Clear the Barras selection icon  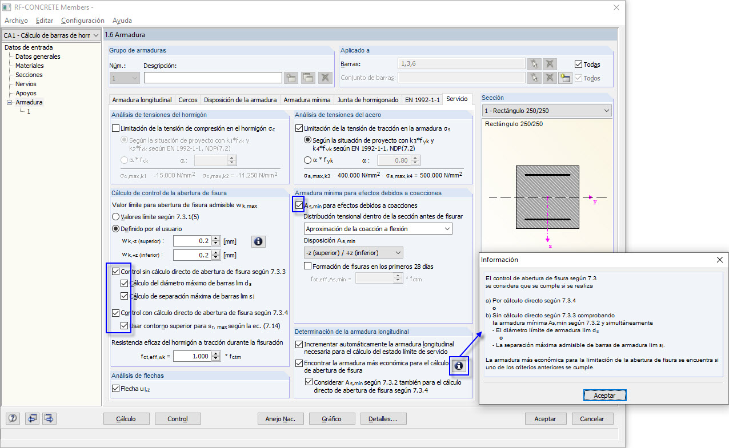click(x=550, y=64)
